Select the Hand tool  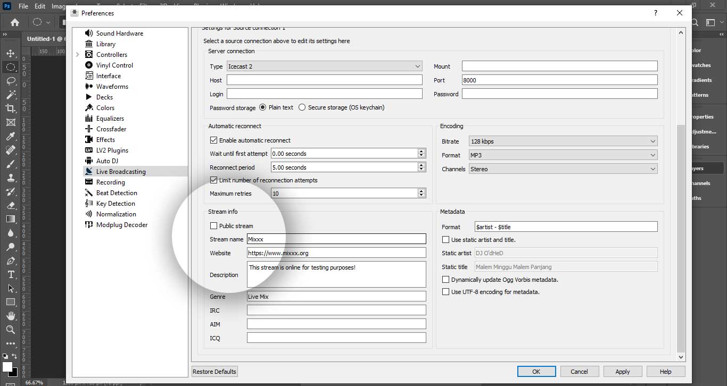click(10, 316)
